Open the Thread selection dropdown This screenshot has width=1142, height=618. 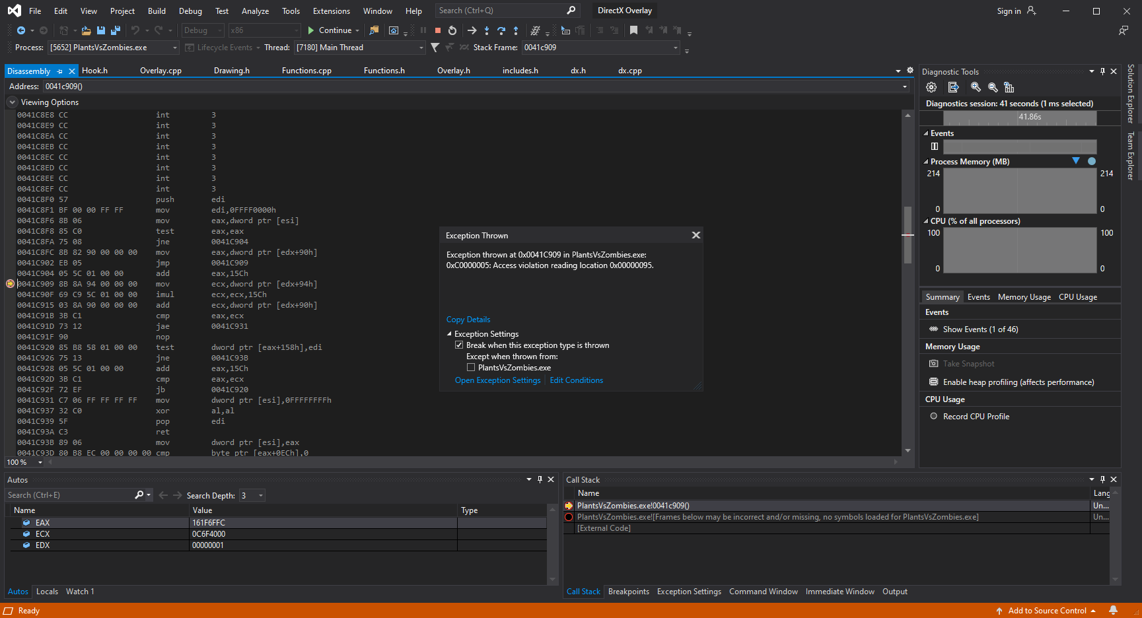pos(421,48)
